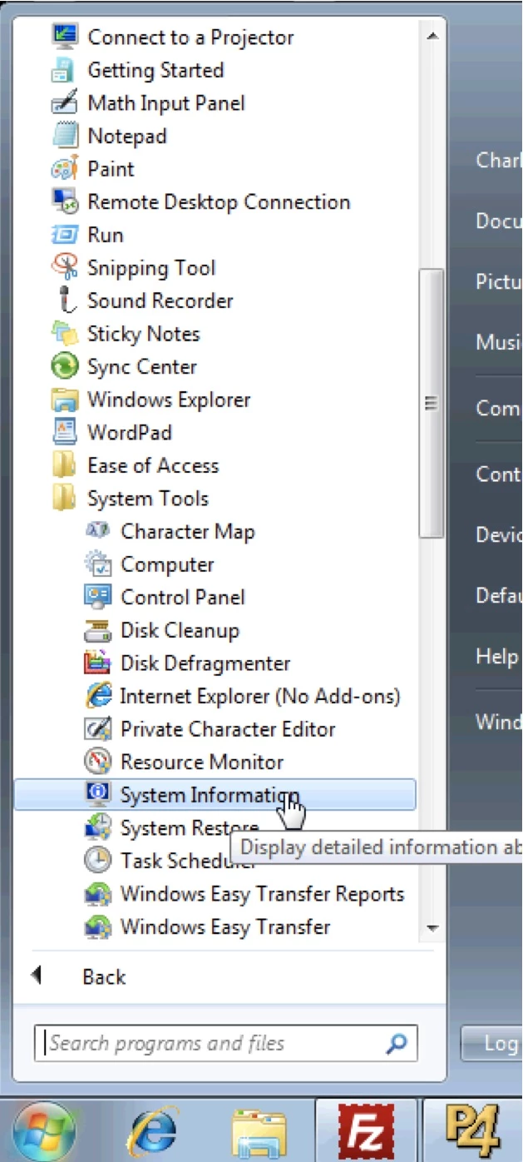
Task: Launch Paint from its palette icon
Action: 64,169
